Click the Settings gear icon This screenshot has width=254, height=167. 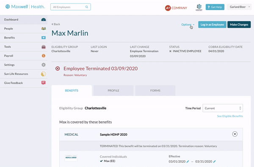point(44,65)
